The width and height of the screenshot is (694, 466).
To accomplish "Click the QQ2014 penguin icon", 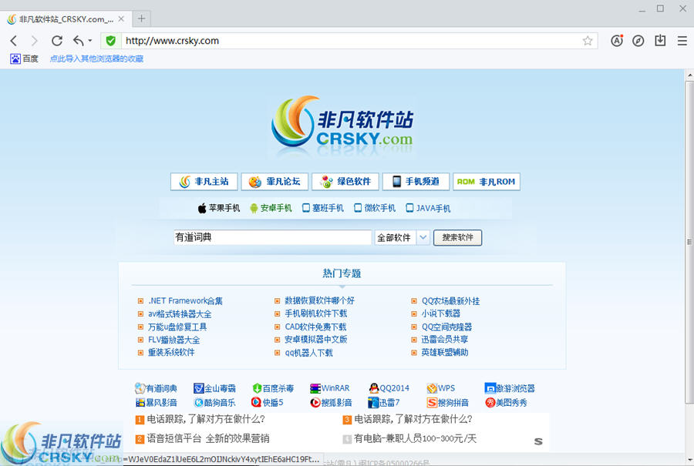I will pos(374,388).
